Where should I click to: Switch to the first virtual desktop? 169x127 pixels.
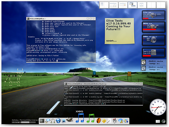(104, 5)
